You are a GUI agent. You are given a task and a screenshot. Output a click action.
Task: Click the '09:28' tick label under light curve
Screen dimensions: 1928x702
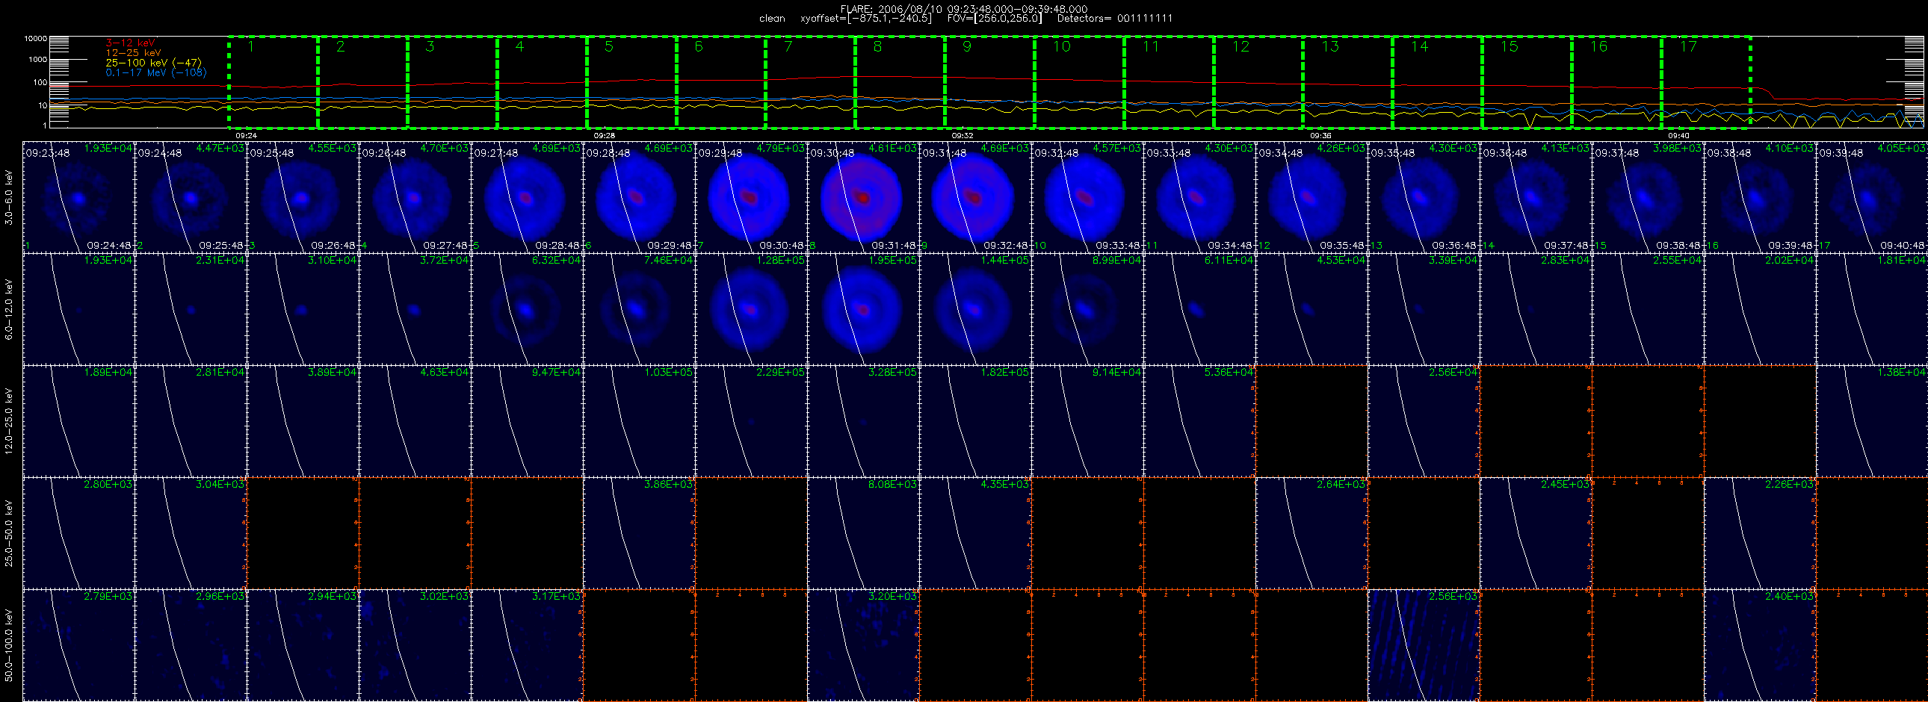pyautogui.click(x=604, y=135)
